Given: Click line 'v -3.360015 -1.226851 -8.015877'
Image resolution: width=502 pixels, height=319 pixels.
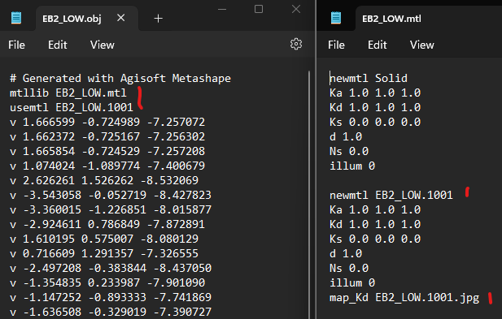Looking at the screenshot, I should pyautogui.click(x=110, y=209).
